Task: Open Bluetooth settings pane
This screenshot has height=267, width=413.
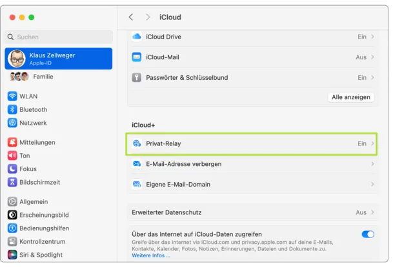Action: coord(59,109)
